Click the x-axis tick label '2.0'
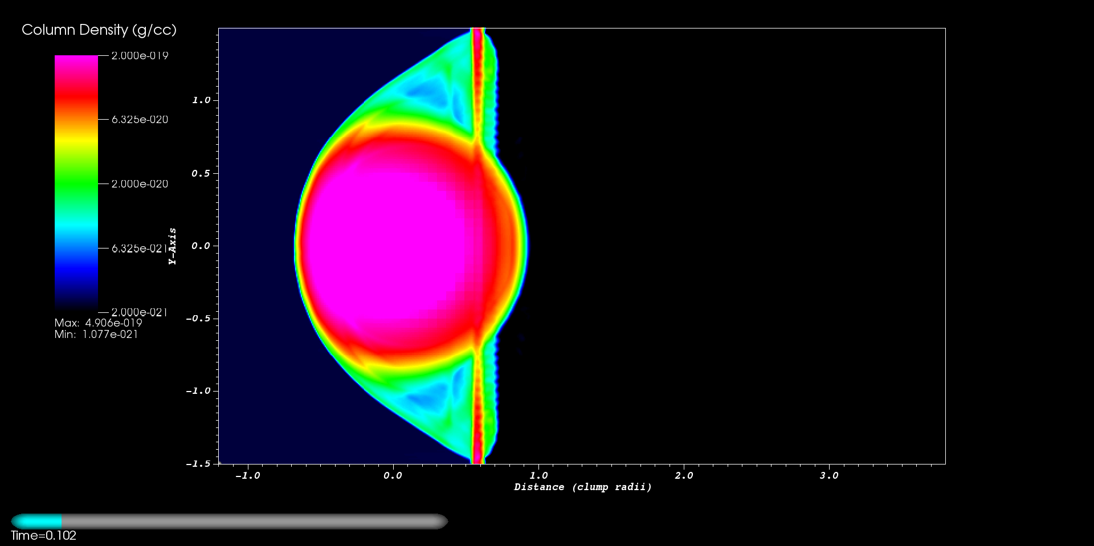The image size is (1094, 546). (x=684, y=475)
